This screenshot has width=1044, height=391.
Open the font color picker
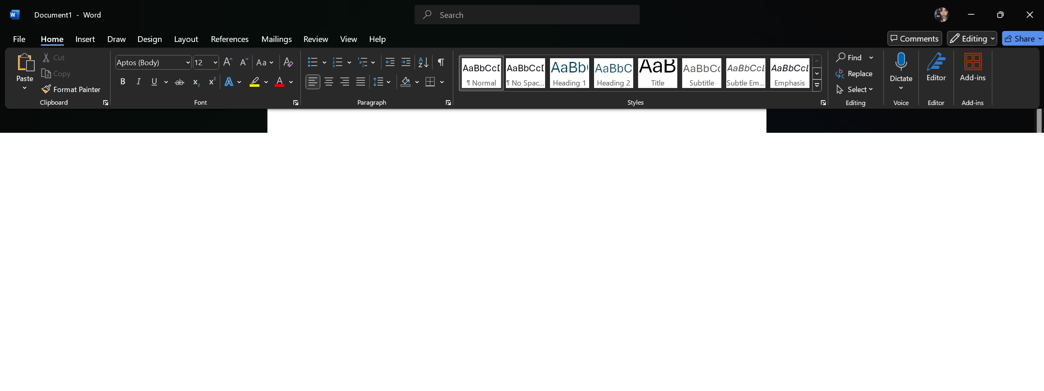point(291,81)
